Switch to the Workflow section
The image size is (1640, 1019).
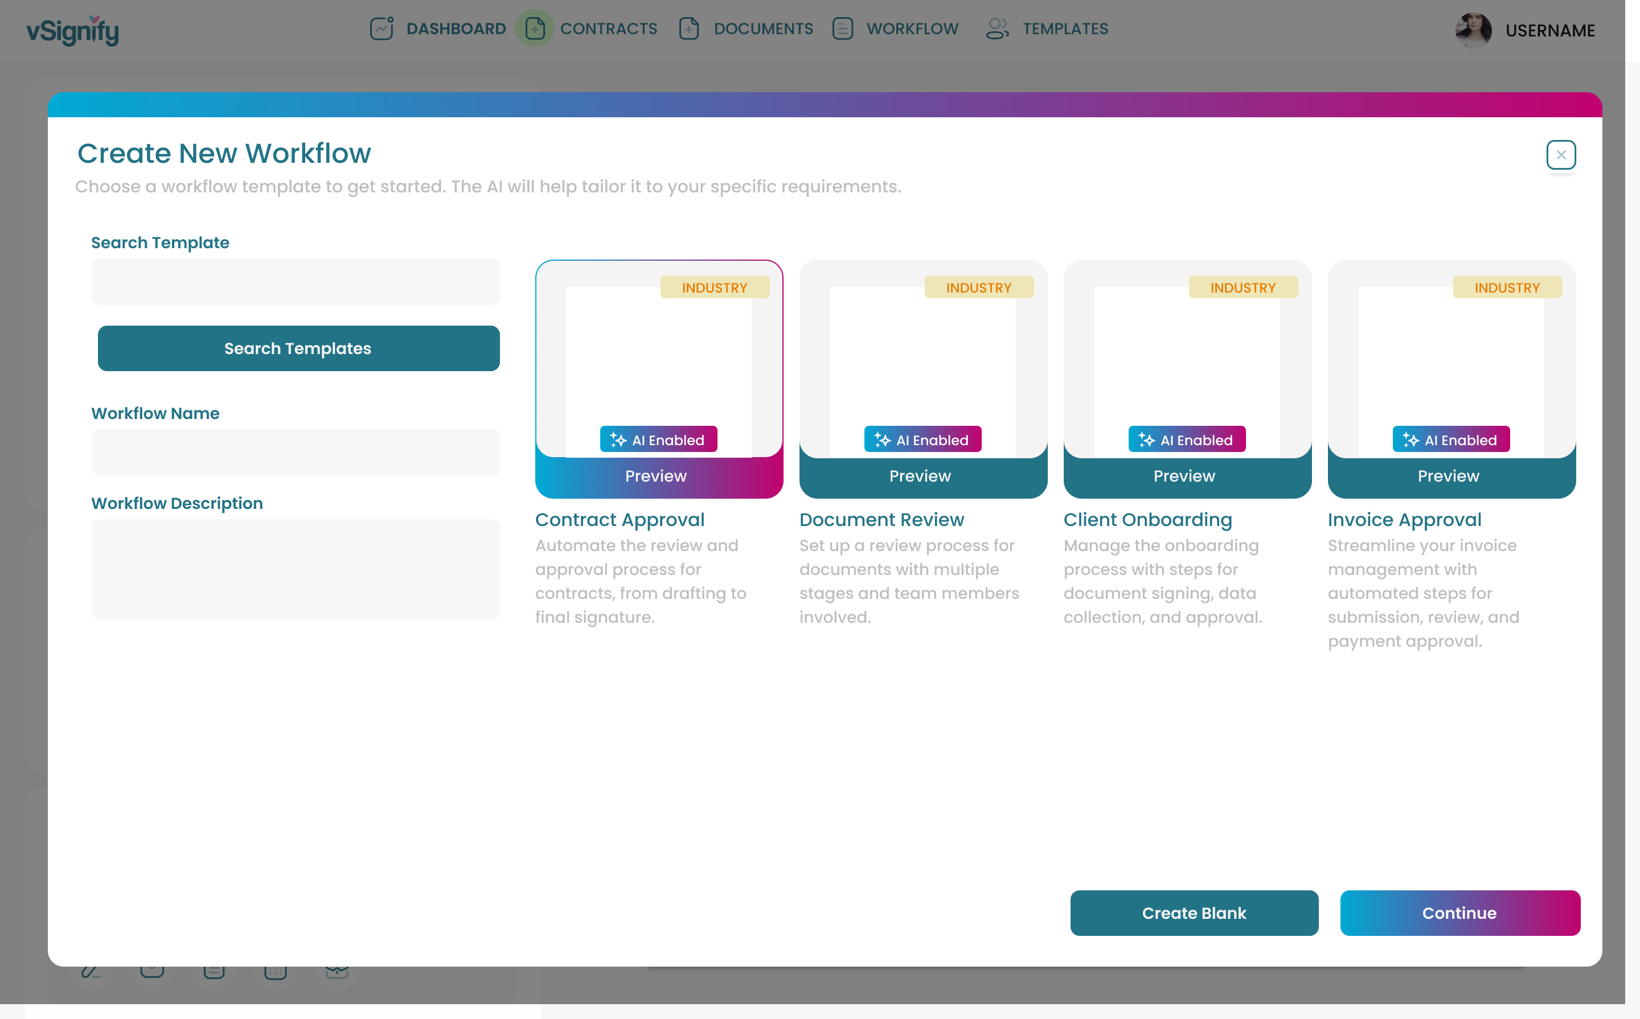912,29
